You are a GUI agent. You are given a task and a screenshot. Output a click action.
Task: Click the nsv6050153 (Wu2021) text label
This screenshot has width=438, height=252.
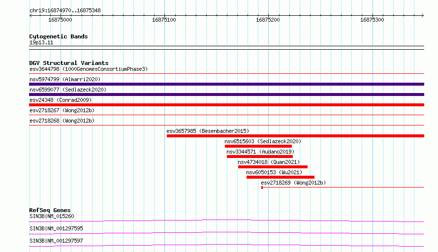coord(274,172)
